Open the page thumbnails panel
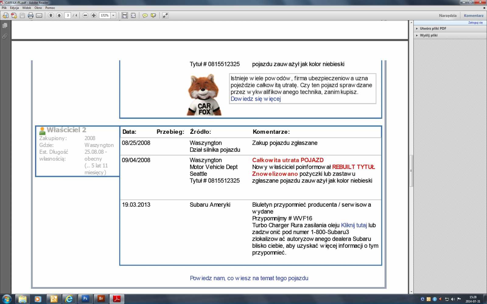The height and width of the screenshot is (304, 487). pyautogui.click(x=5, y=26)
